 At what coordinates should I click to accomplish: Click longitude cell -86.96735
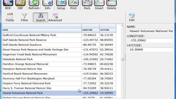[x=90, y=45]
